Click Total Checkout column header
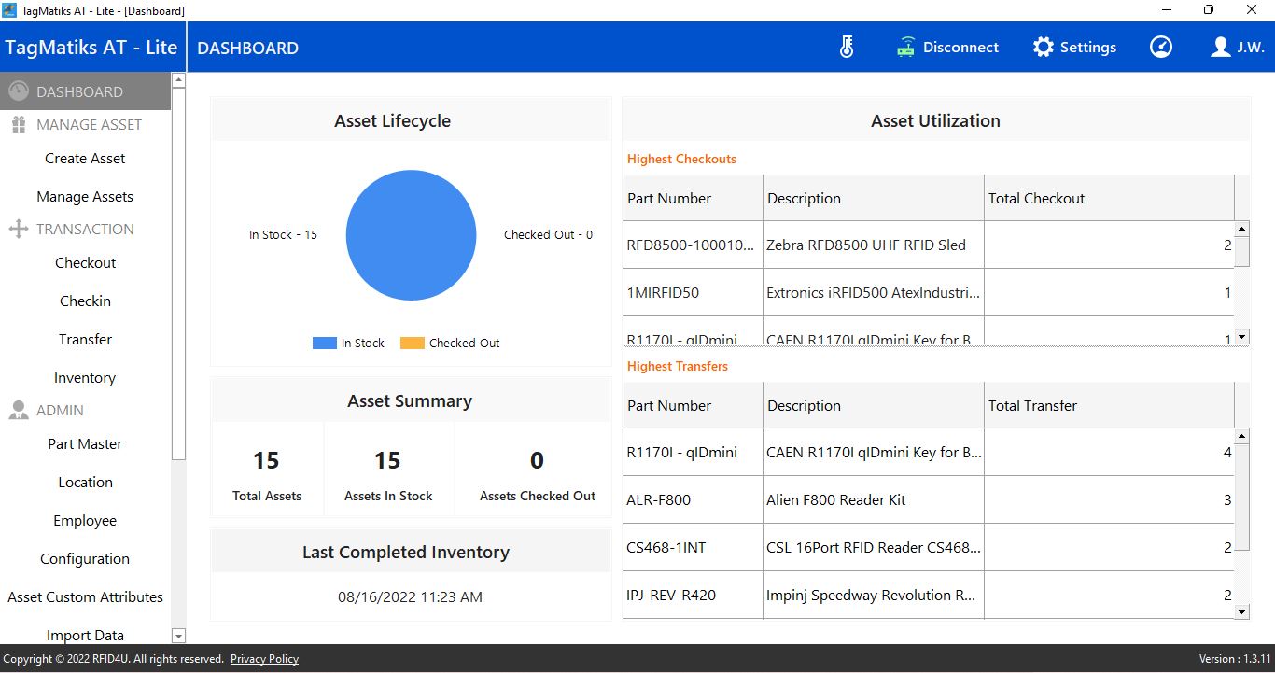This screenshot has height=673, width=1275. 1036,199
